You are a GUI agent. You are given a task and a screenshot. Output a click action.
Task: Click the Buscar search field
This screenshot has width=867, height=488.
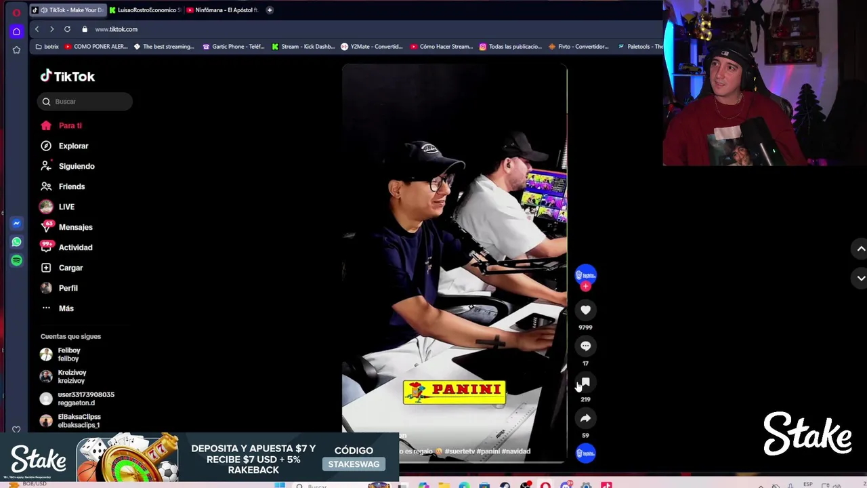tap(85, 102)
